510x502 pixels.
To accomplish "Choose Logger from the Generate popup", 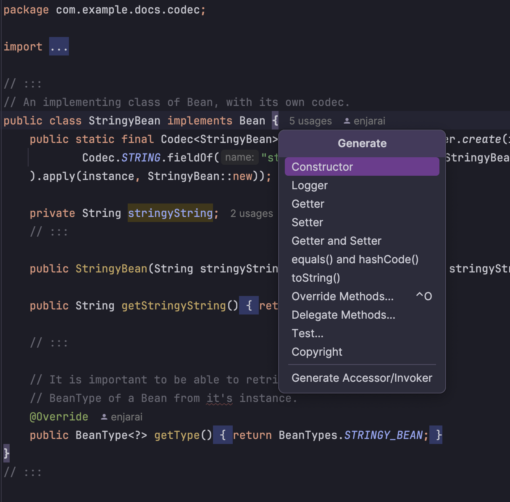I will coord(309,185).
